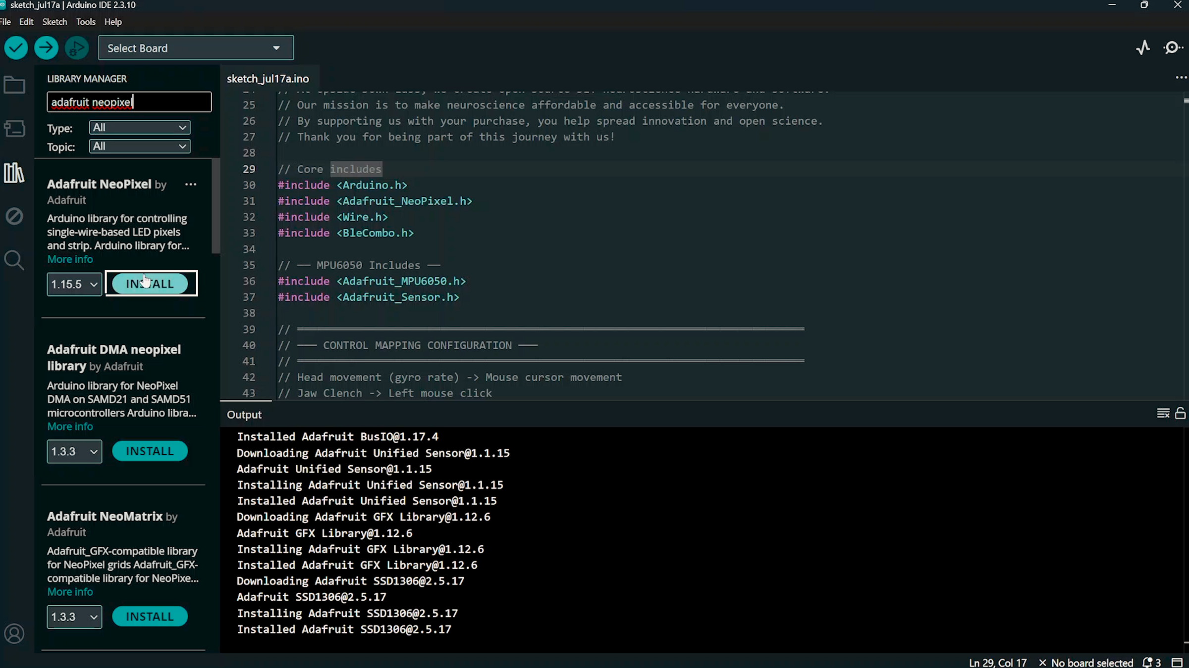This screenshot has width=1189, height=668.
Task: Click the Adafruit NeoPixel library title
Action: 99,184
